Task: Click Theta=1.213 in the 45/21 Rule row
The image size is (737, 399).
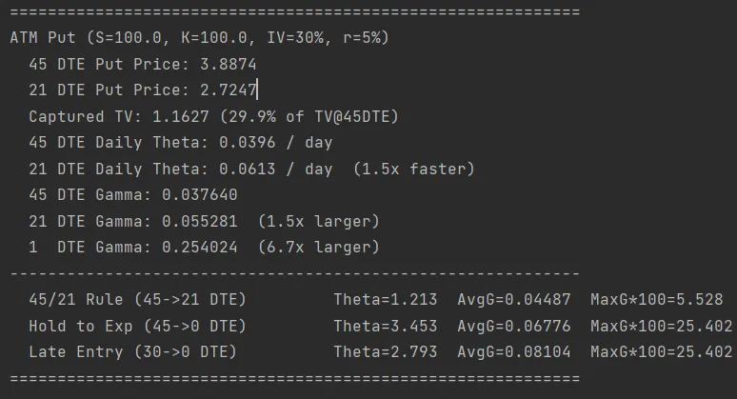Action: [x=386, y=299]
